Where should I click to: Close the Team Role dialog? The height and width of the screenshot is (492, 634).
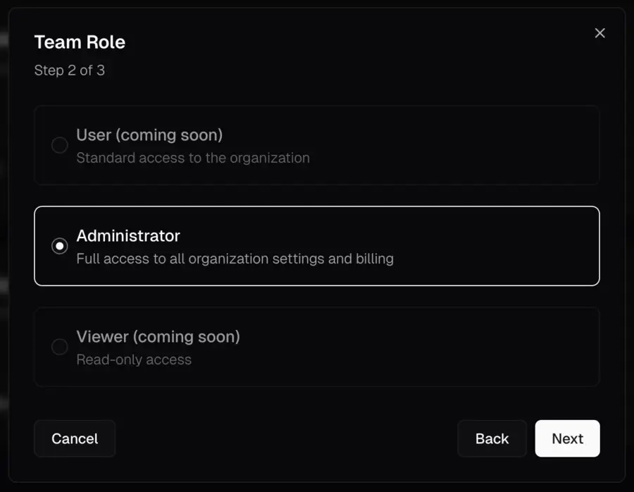pos(599,33)
